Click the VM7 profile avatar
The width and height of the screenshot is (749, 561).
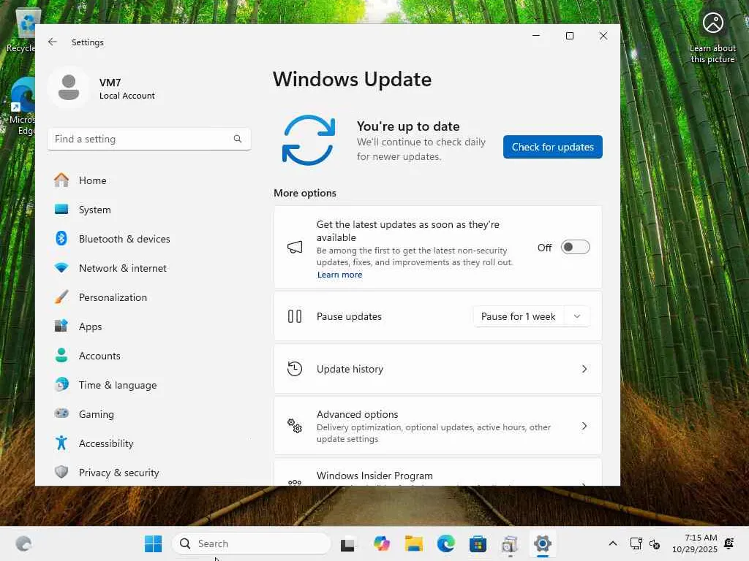point(69,88)
